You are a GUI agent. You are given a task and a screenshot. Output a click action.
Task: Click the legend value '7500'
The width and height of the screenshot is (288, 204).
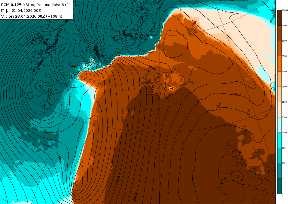pyautogui.click(x=284, y=26)
